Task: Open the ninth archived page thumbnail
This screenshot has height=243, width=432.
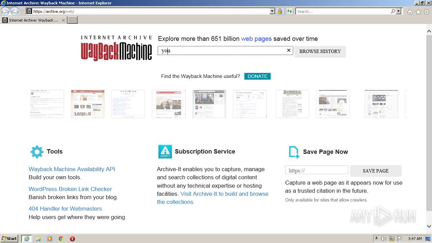Action: coord(381,104)
